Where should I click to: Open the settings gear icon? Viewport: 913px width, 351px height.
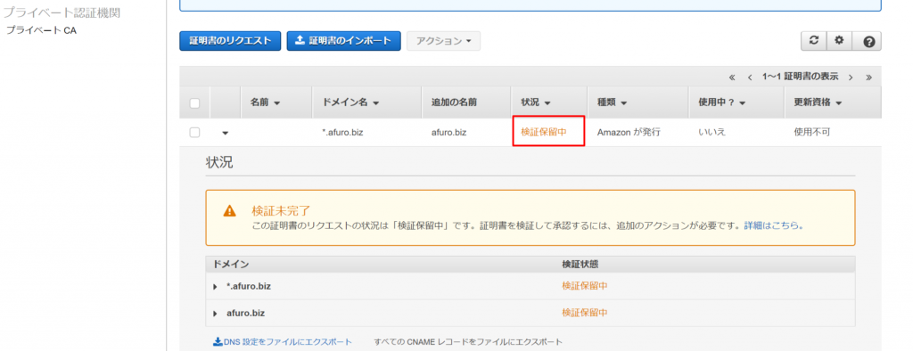click(x=839, y=41)
